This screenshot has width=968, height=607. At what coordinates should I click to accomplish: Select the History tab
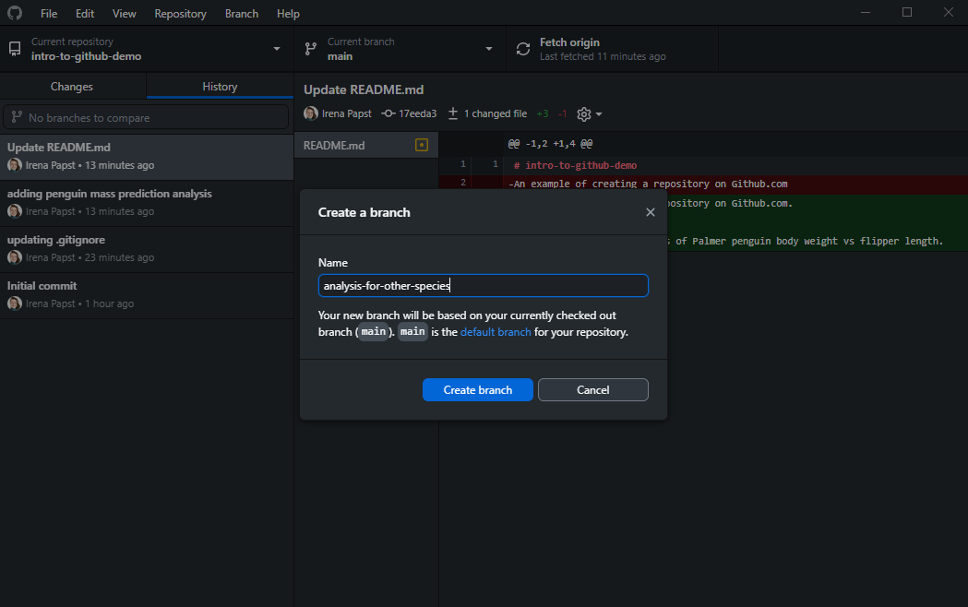pyautogui.click(x=220, y=87)
